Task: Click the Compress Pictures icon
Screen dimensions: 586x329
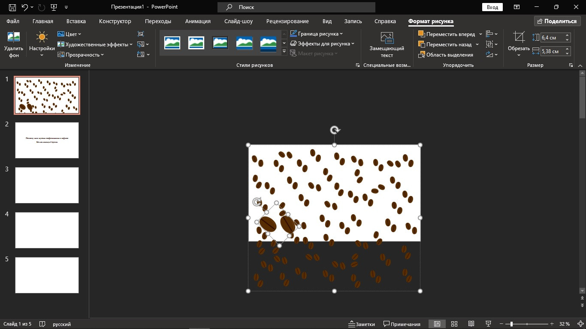Action: point(141,34)
